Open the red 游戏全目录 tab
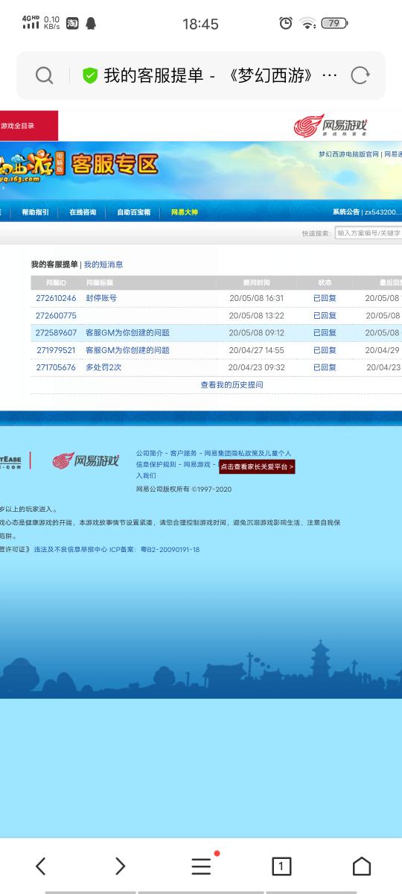 [28, 126]
